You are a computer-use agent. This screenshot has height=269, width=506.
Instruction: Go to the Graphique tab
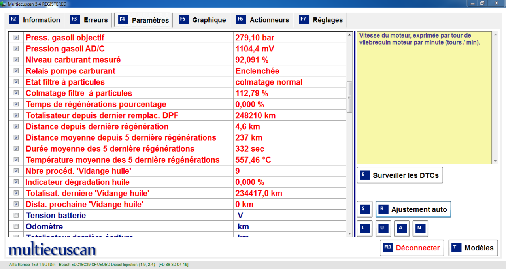pos(202,20)
